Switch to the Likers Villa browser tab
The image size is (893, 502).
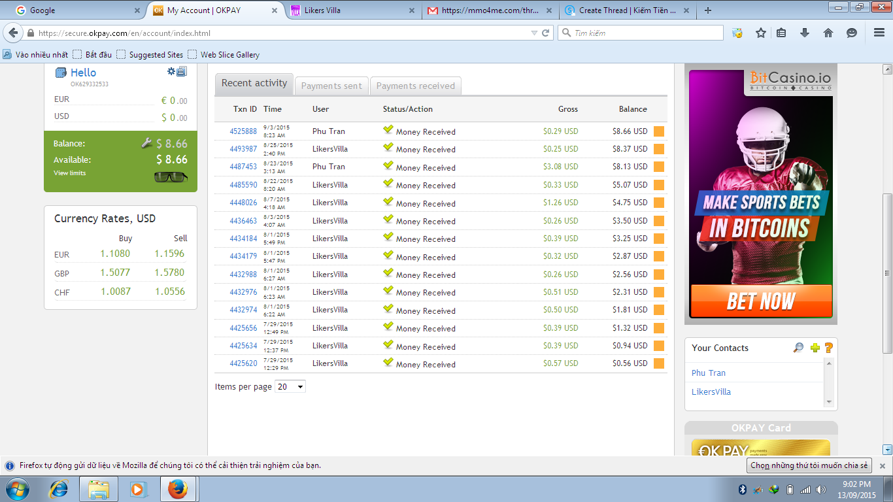(x=353, y=10)
